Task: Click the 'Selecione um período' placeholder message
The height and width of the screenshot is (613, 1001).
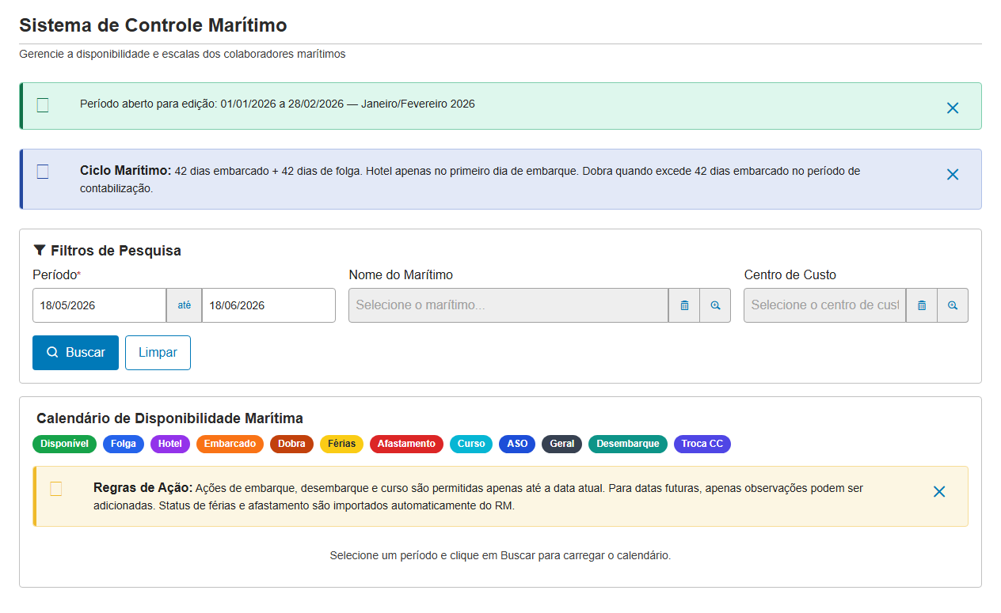Action: coord(500,555)
